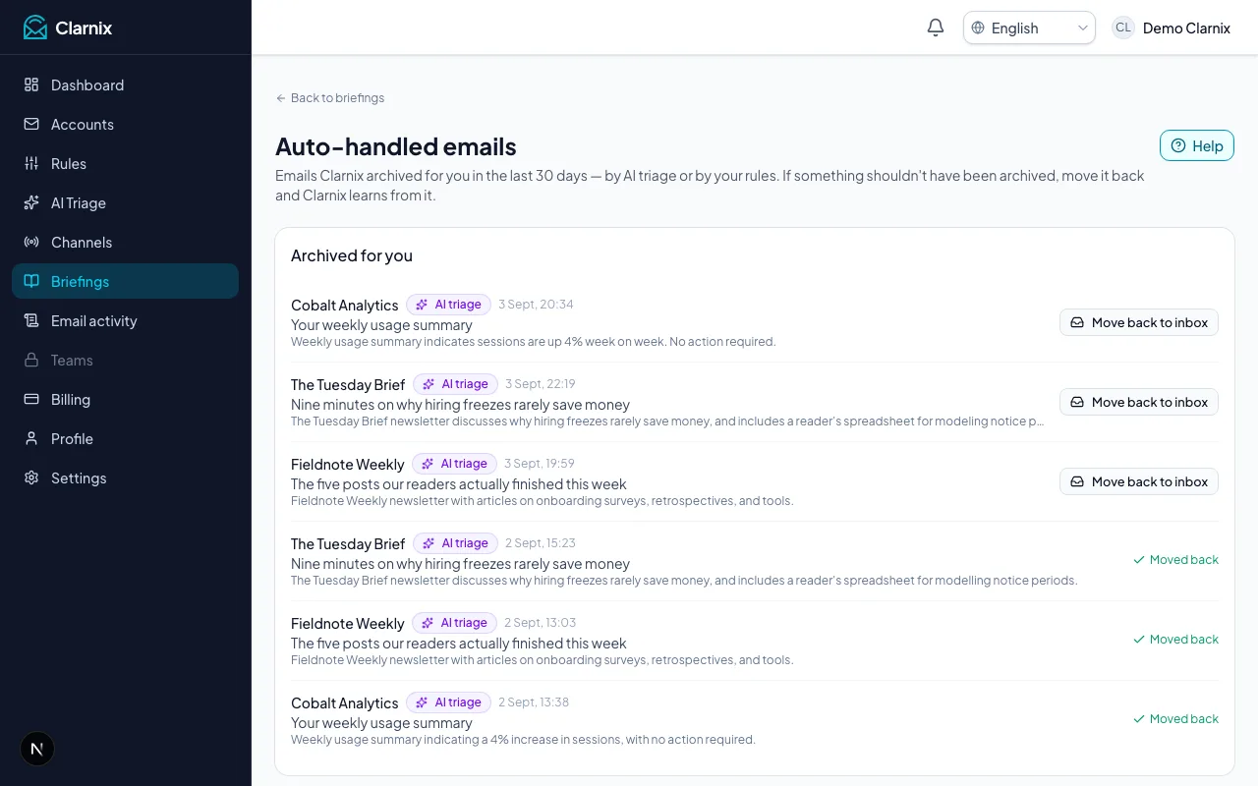1258x786 pixels.
Task: Click the globe icon in language selector
Action: tap(978, 28)
